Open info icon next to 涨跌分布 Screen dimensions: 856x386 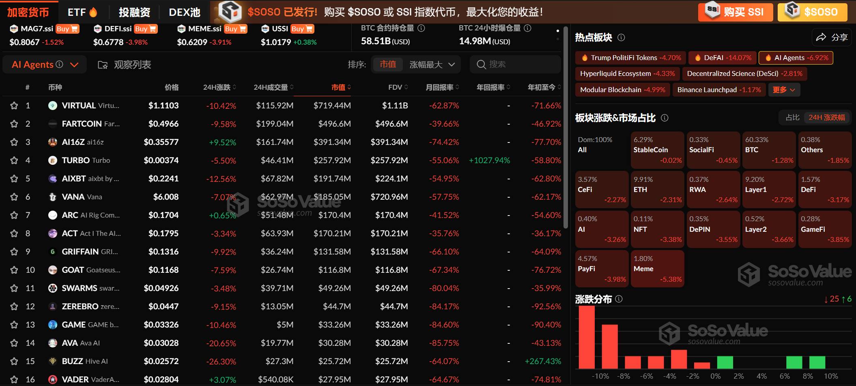[619, 299]
